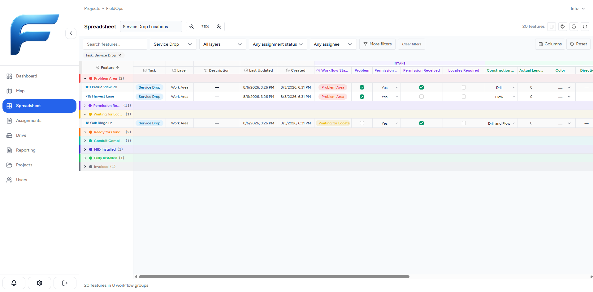This screenshot has height=292, width=593.
Task: Open the Service Drop task dropdown
Action: pyautogui.click(x=173, y=44)
